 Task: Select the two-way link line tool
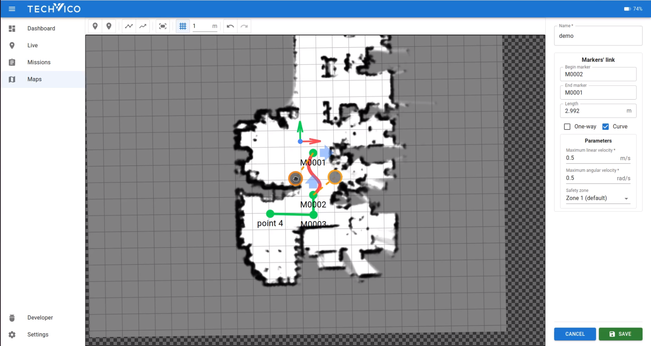click(x=129, y=26)
